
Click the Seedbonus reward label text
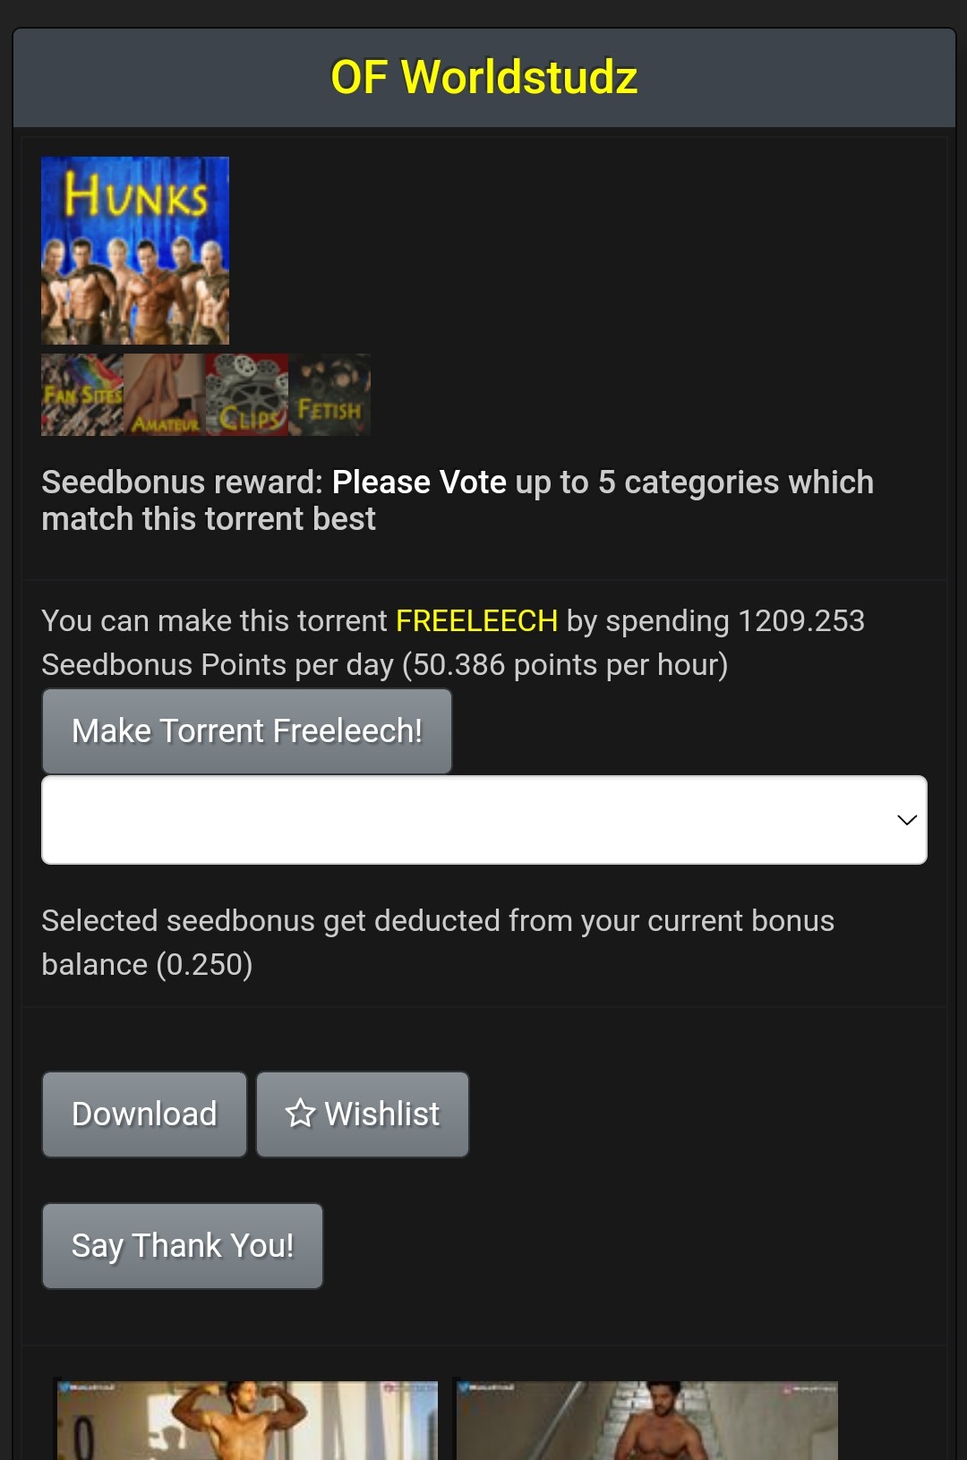click(x=182, y=482)
